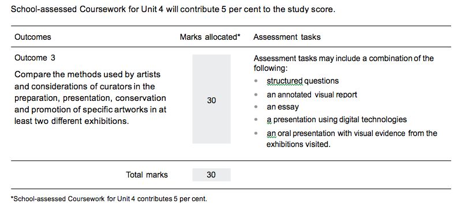Click the 'an essay' bullet item
This screenshot has height=211, width=469.
[x=283, y=107]
